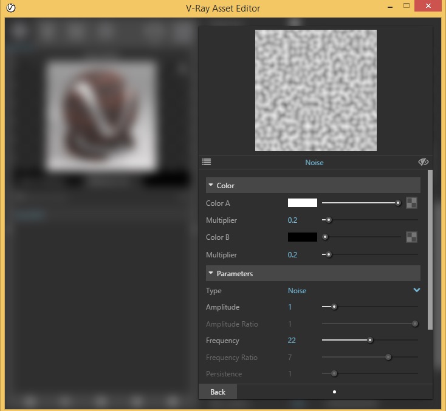Viewport: 446px width, 411px height.
Task: Click the white Color A swatch
Action: [303, 203]
